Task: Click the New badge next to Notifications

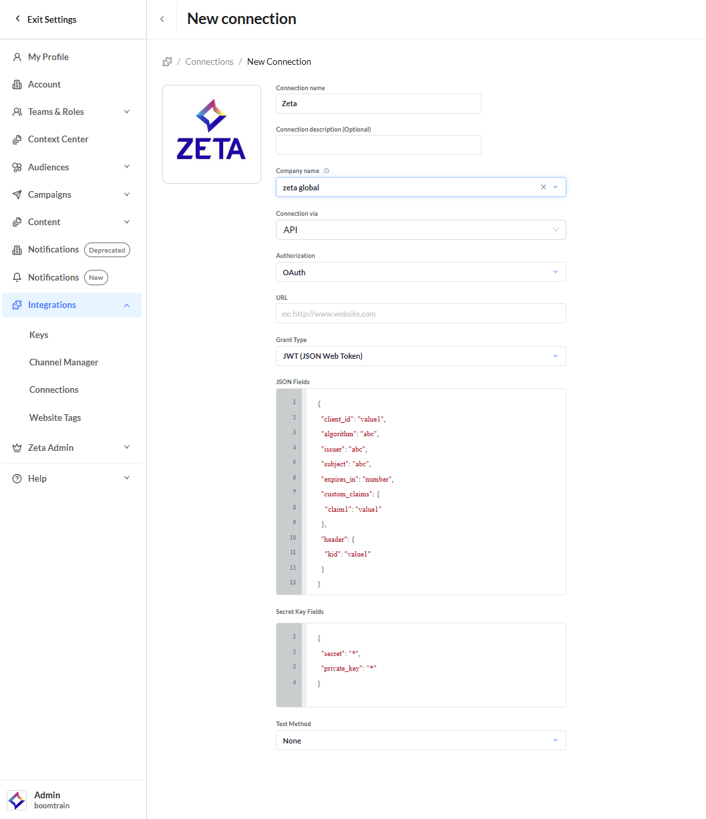Action: pos(96,278)
